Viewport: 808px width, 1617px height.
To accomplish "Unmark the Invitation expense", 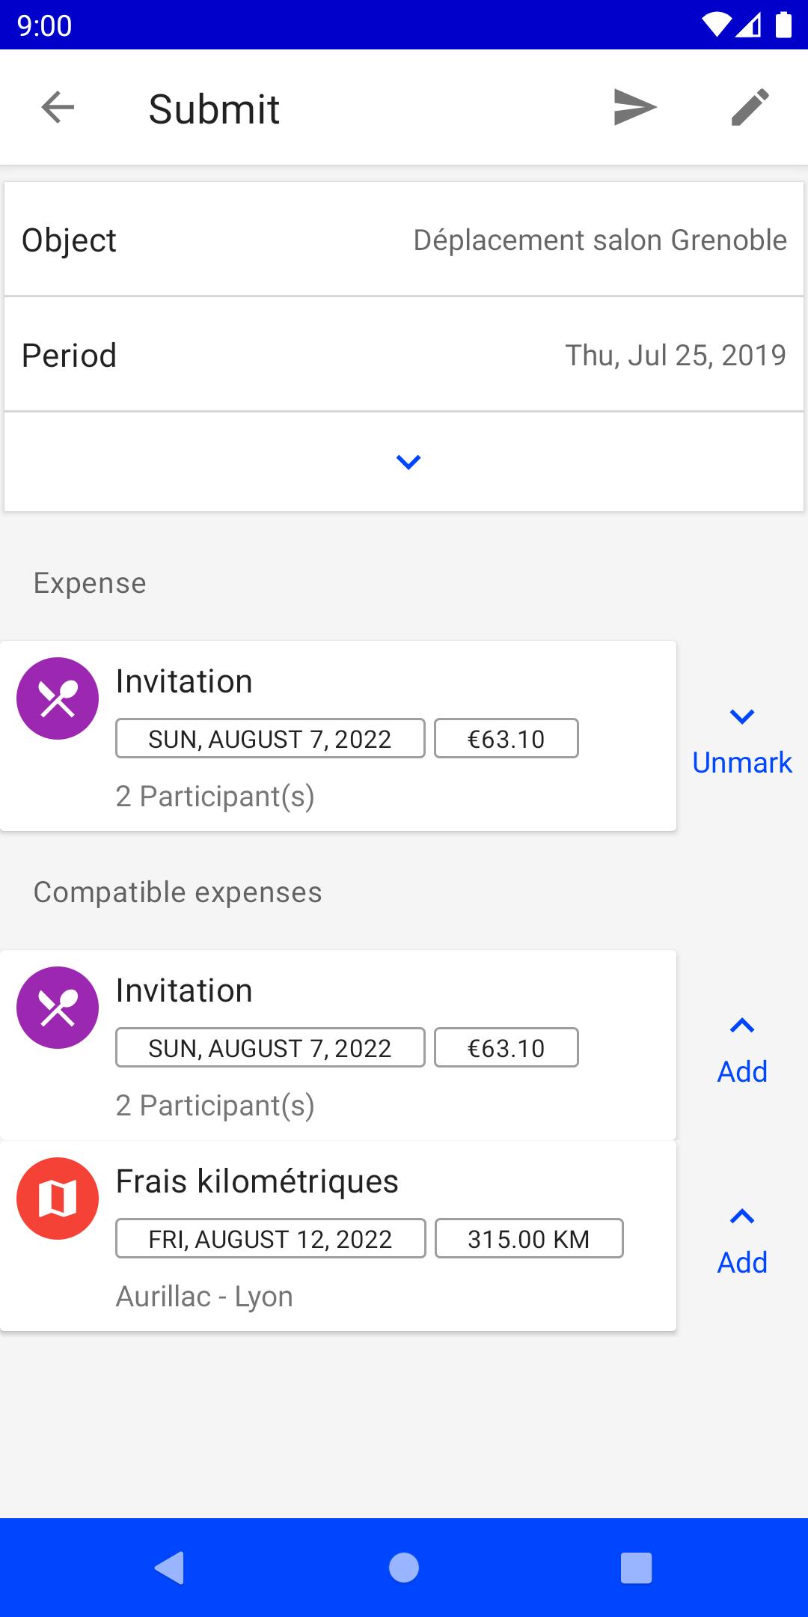I will tap(742, 762).
